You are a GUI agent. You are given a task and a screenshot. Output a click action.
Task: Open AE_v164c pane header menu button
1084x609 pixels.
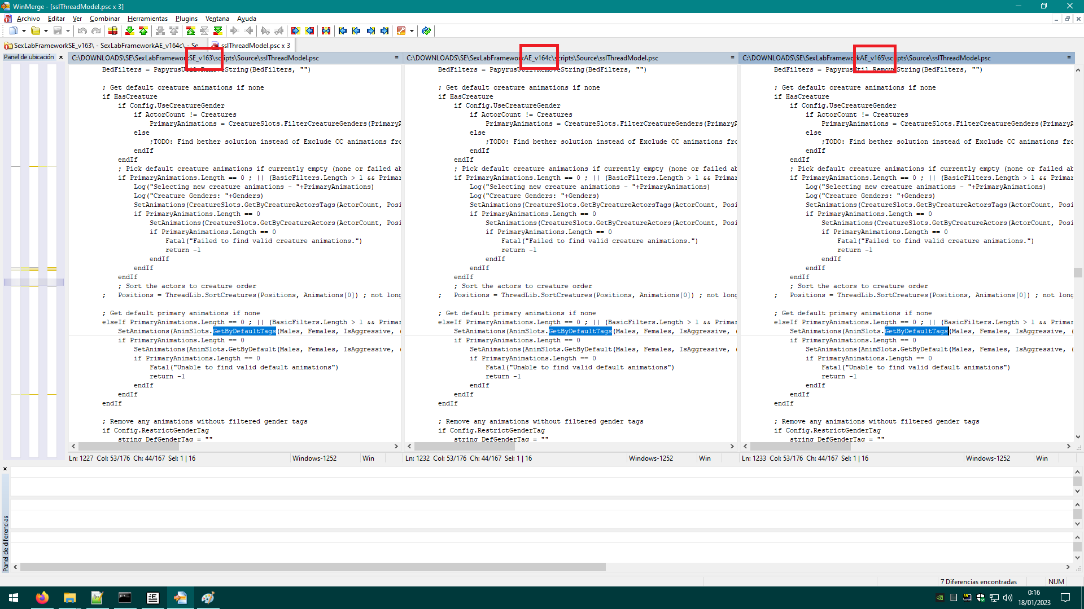tap(732, 58)
